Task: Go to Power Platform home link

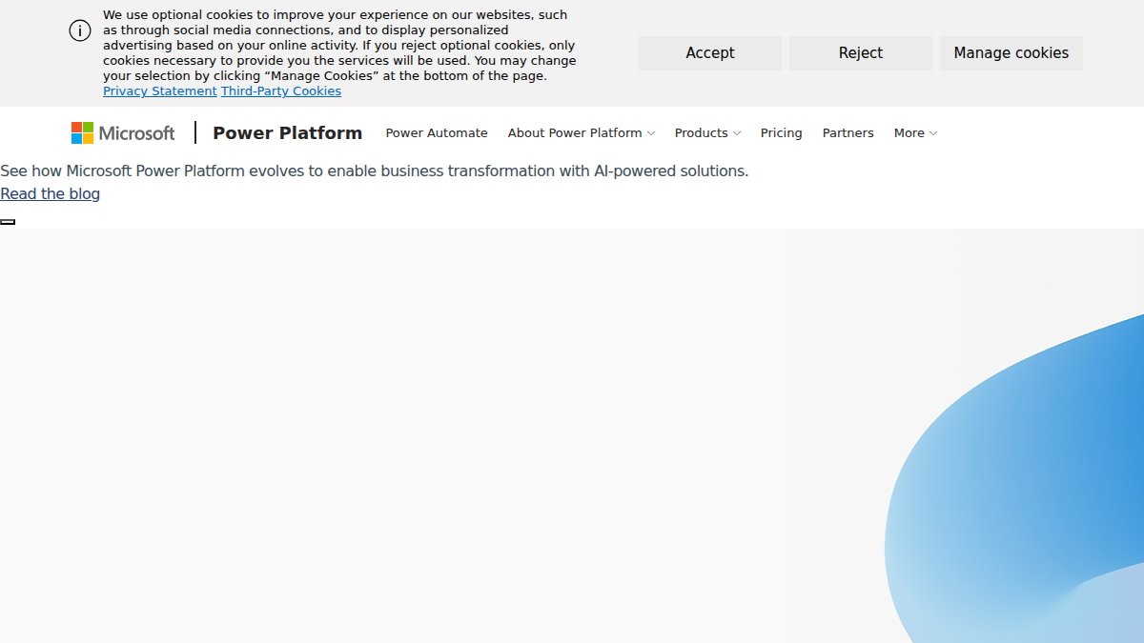Action: click(287, 133)
